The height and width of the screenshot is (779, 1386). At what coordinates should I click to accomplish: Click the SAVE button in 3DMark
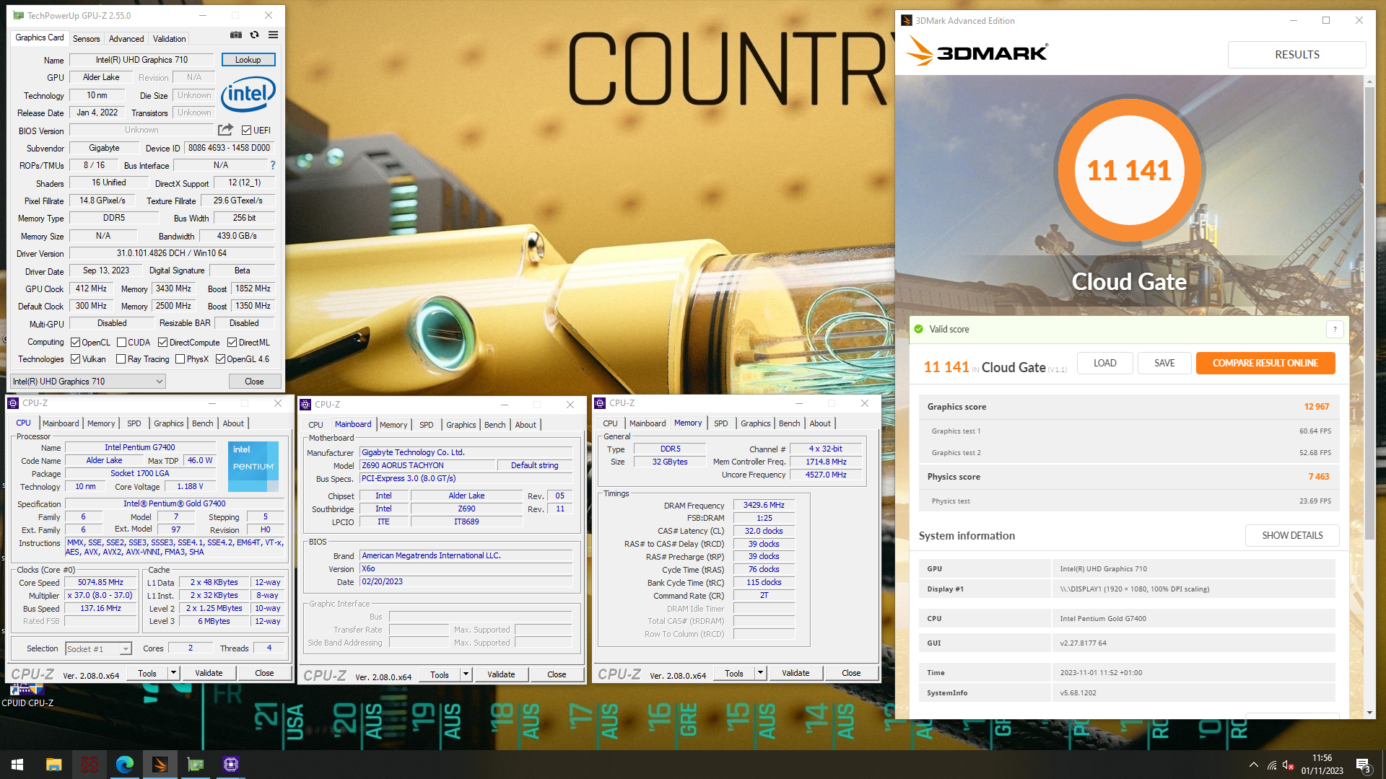[1164, 363]
